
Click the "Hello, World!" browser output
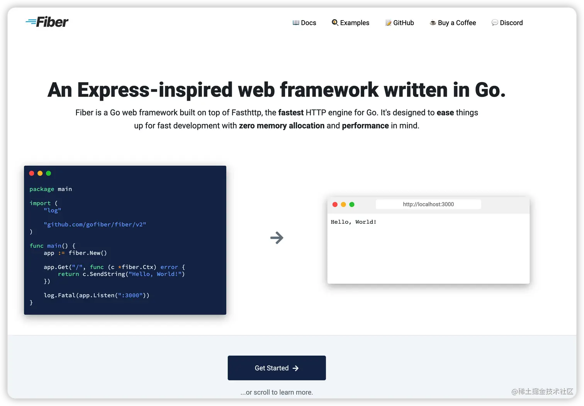[x=353, y=222]
